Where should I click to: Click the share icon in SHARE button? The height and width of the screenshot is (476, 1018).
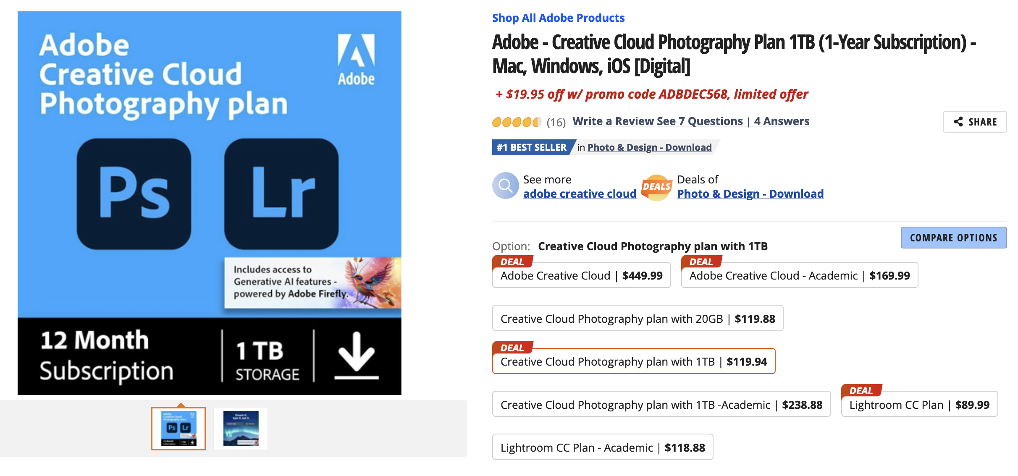point(958,122)
